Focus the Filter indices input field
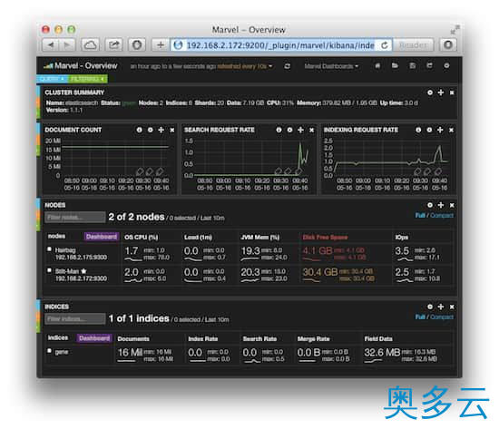 click(75, 319)
